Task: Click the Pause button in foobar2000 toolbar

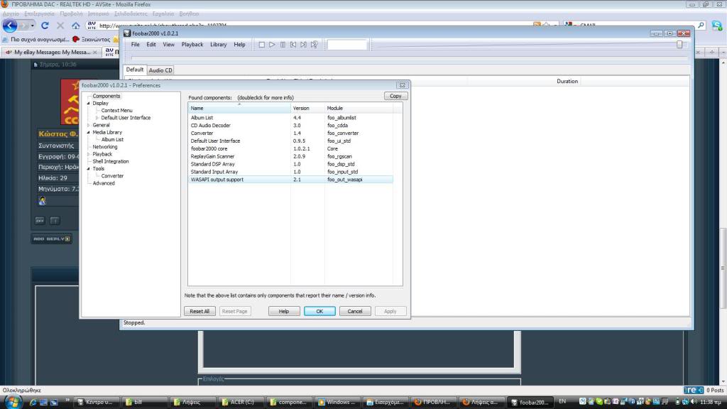Action: click(x=283, y=45)
